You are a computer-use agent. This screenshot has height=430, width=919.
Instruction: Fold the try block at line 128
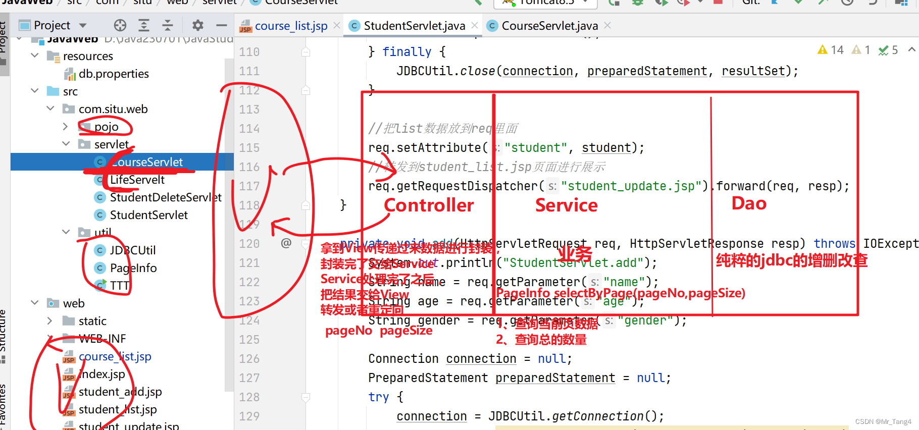coord(305,397)
